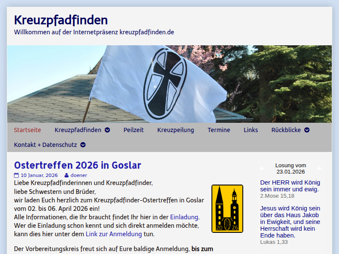This screenshot has height=254, width=339.
Task: Click the calendar icon beside the article date
Action: tap(17, 175)
